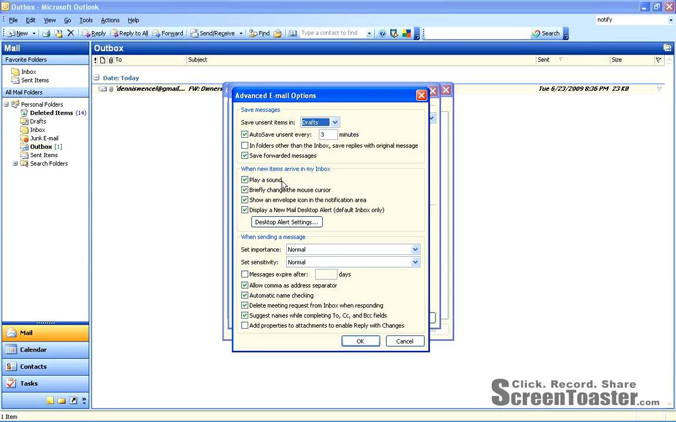676x422 pixels.
Task: Click Configure buttons chevron in navigation pane
Action: pos(84,400)
